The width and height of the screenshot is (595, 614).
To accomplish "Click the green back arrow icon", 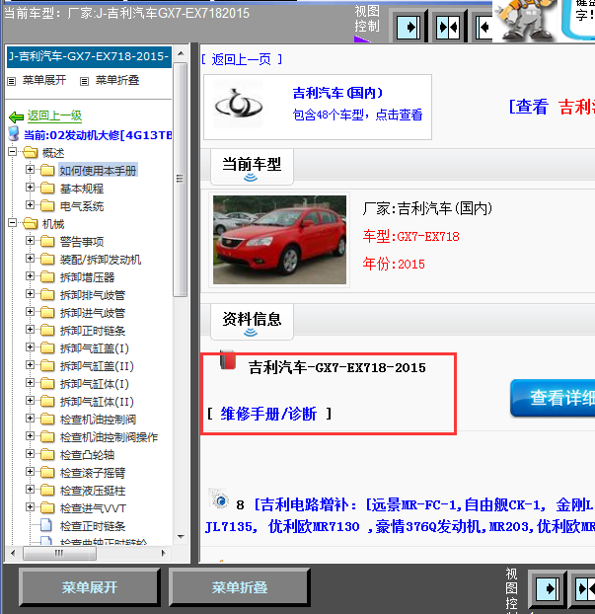I will coord(16,116).
